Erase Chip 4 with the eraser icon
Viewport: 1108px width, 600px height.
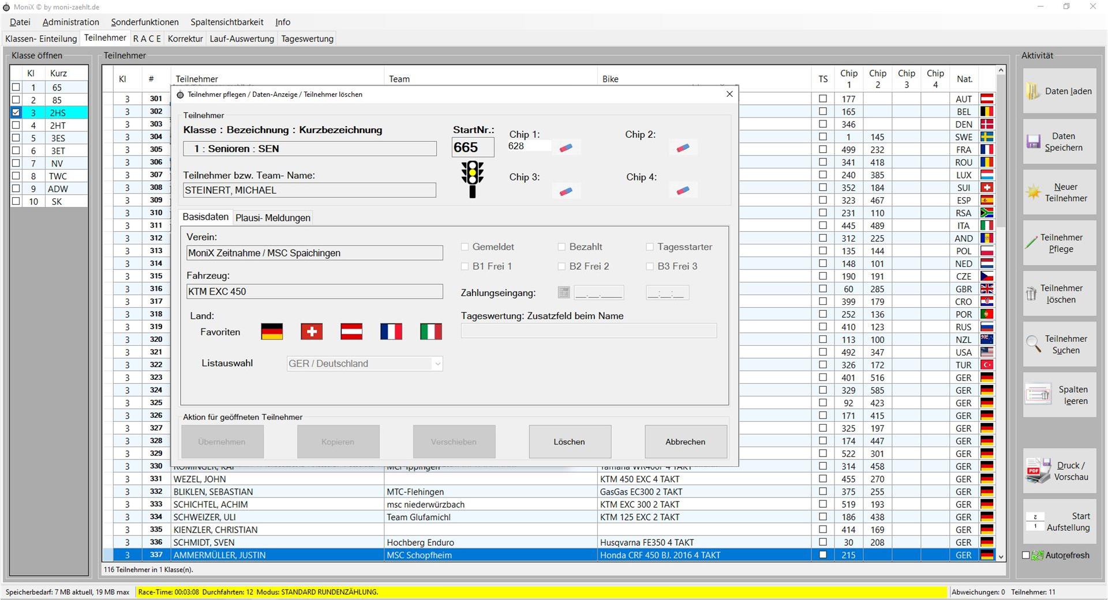click(x=683, y=191)
